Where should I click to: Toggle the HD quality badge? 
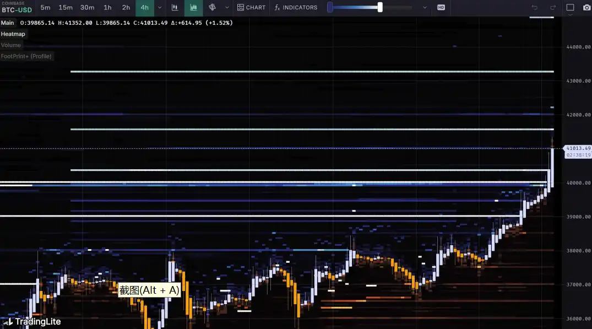pos(441,8)
